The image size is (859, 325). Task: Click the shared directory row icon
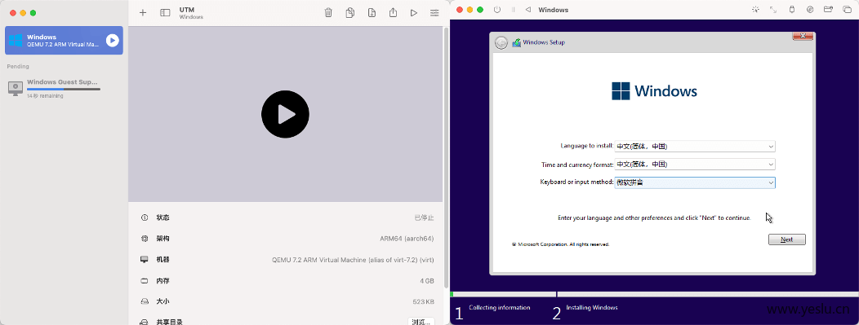145,323
